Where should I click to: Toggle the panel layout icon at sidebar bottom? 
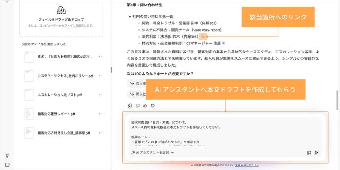coord(7,165)
